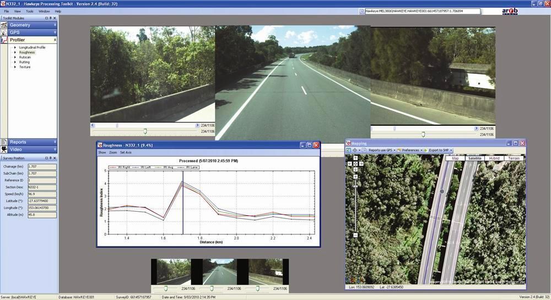Screen dimensions: 551x300
Task: Open the Help menu
Action: click(x=58, y=11)
